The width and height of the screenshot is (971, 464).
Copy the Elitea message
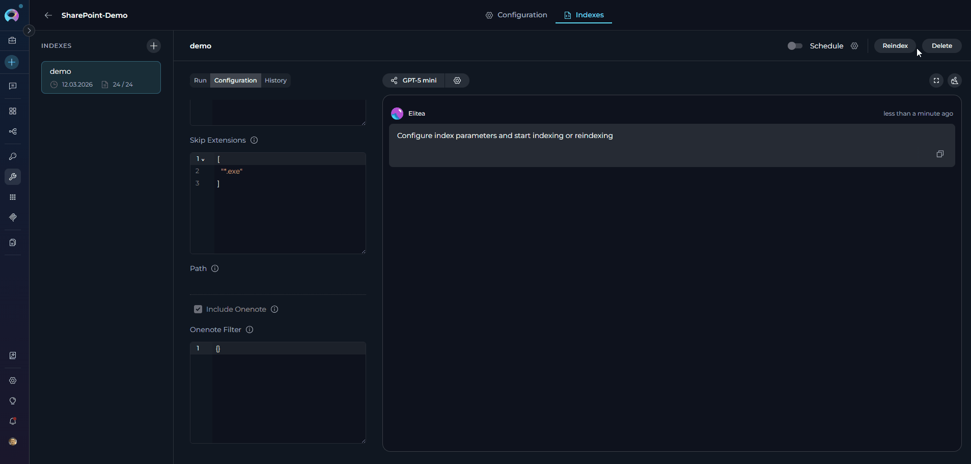tap(940, 154)
